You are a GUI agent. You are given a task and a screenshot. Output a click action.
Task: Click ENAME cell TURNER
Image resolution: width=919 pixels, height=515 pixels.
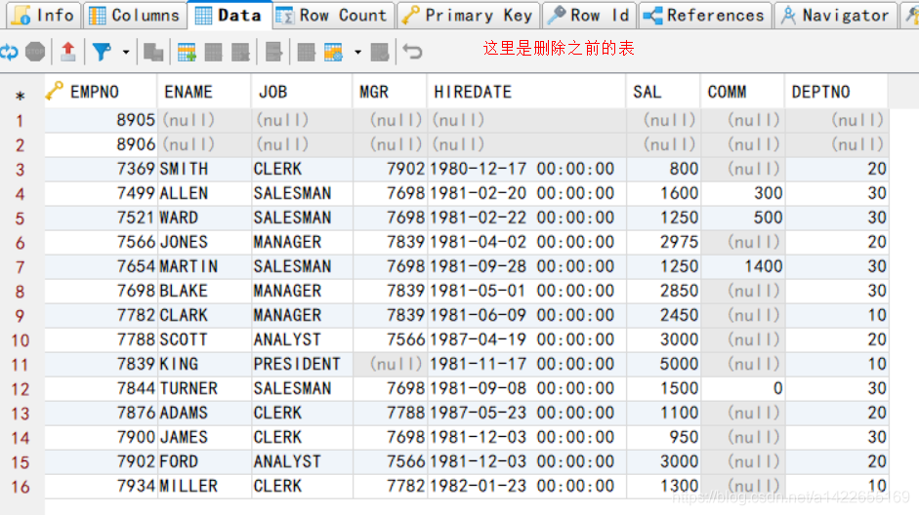tap(204, 388)
